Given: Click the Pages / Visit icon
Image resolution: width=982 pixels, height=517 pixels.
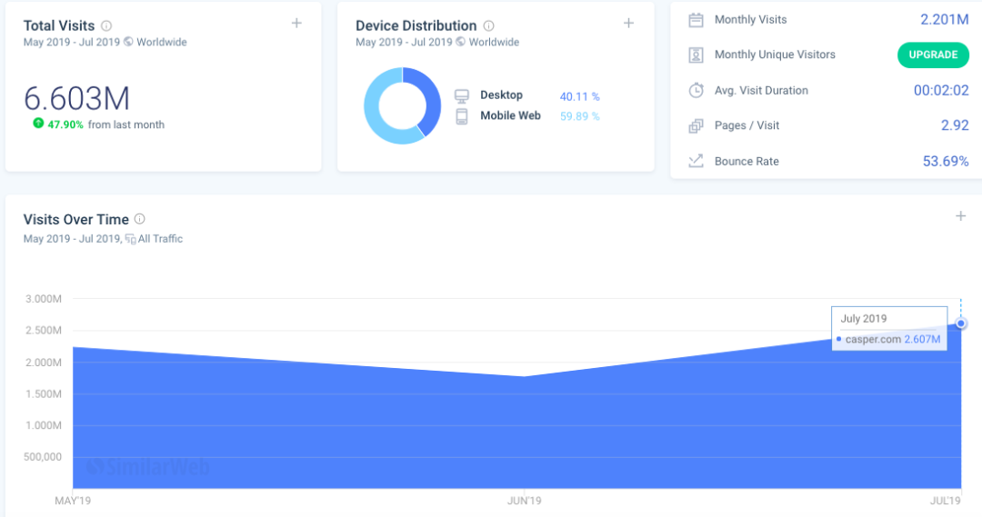Looking at the screenshot, I should point(696,126).
